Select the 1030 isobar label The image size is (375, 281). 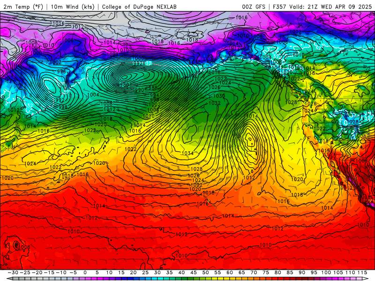(219, 96)
